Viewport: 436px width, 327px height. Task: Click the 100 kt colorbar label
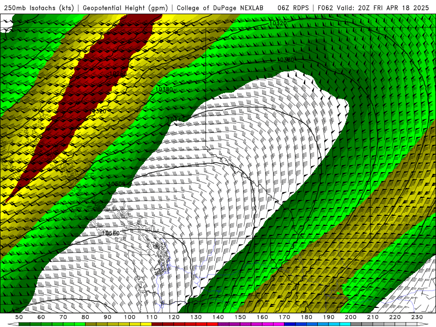click(130, 317)
